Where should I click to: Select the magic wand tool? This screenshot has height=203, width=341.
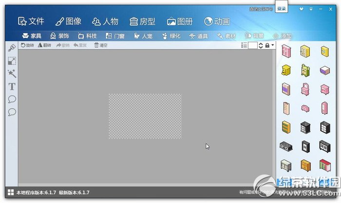click(12, 74)
